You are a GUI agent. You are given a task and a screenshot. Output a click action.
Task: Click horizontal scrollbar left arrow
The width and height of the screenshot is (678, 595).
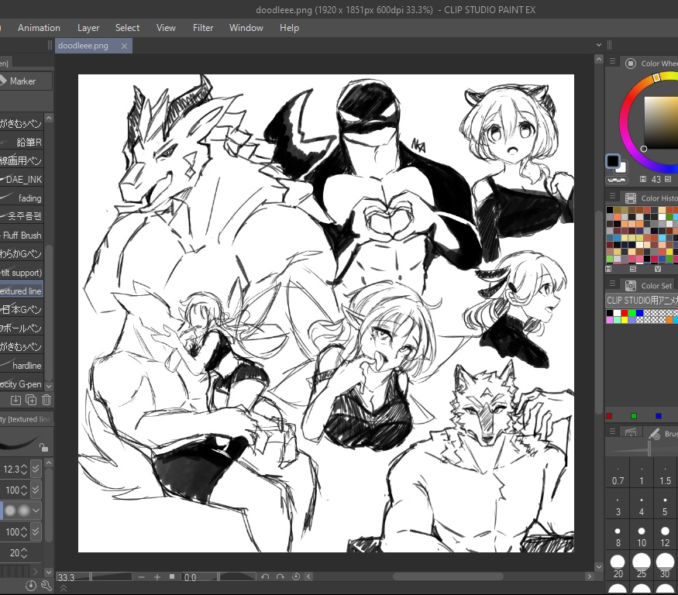click(308, 576)
